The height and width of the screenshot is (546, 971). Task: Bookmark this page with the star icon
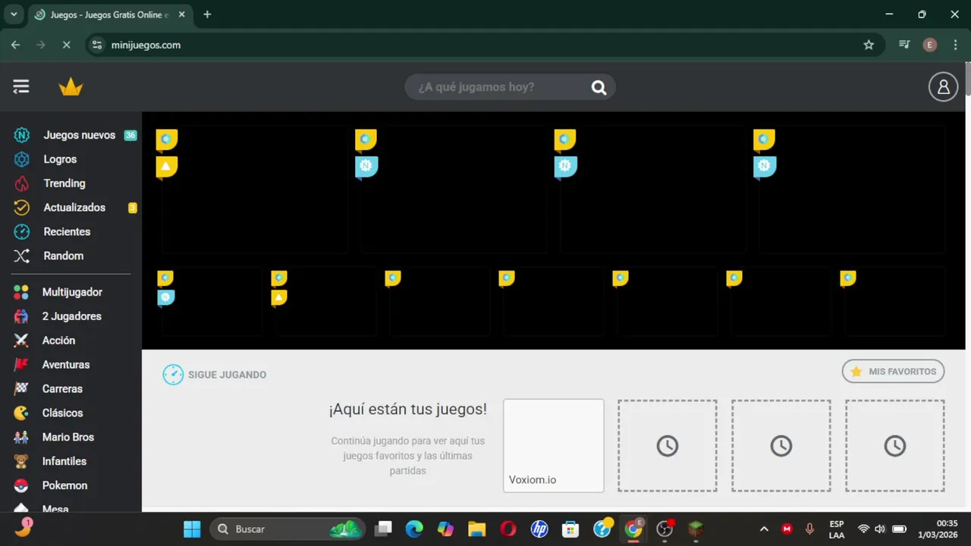coord(869,45)
